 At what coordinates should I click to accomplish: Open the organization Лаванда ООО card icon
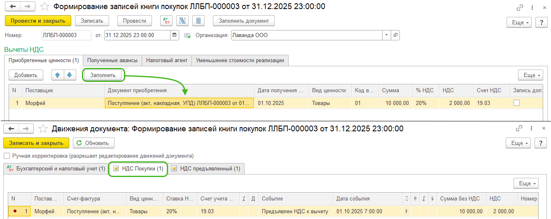pos(395,35)
